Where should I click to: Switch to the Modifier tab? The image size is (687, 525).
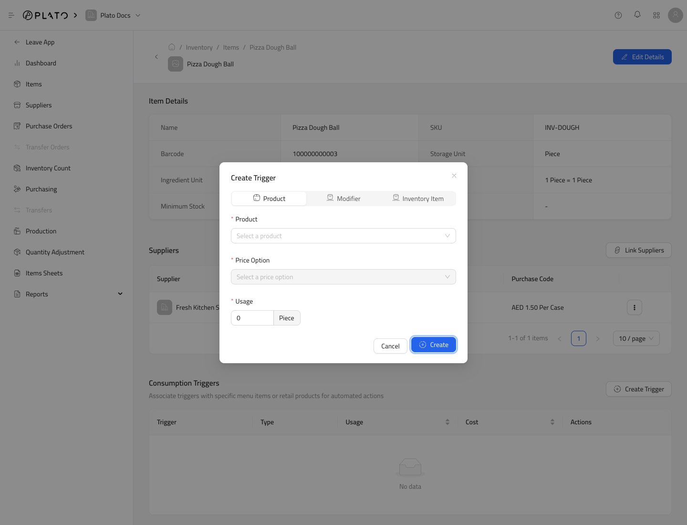(x=343, y=199)
